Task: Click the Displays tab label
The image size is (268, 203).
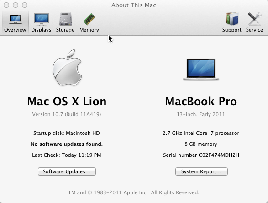Action: point(41,30)
